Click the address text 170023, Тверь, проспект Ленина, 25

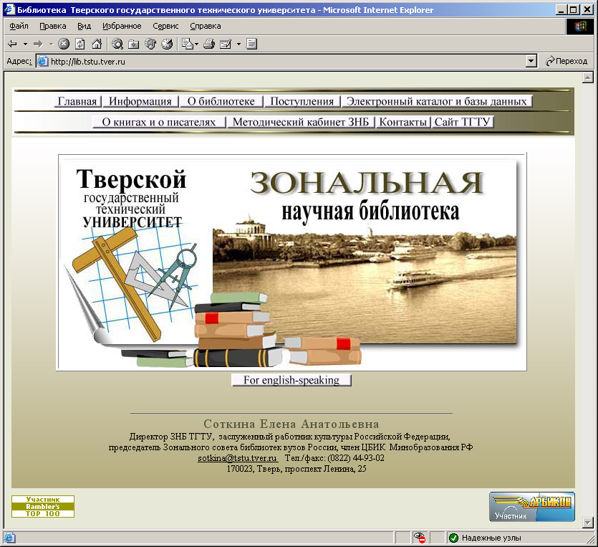296,469
